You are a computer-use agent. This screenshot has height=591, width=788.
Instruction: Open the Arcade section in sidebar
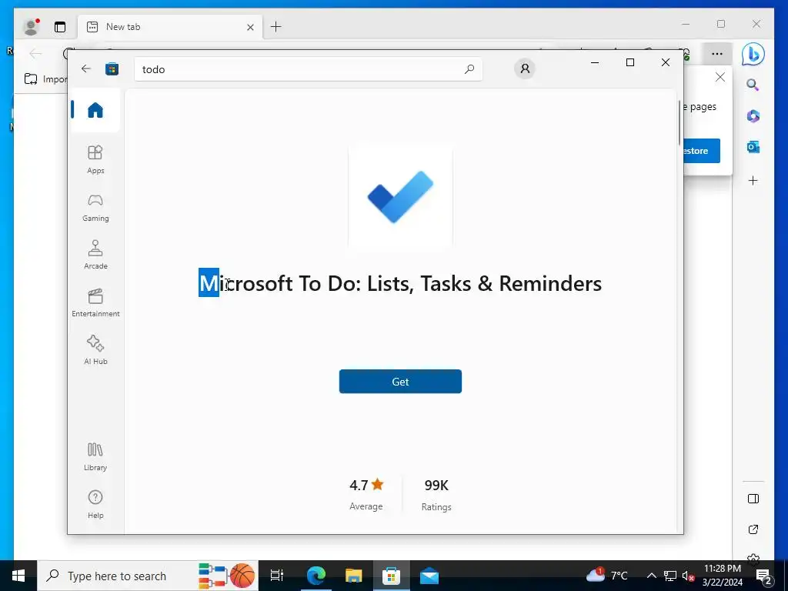tap(95, 255)
